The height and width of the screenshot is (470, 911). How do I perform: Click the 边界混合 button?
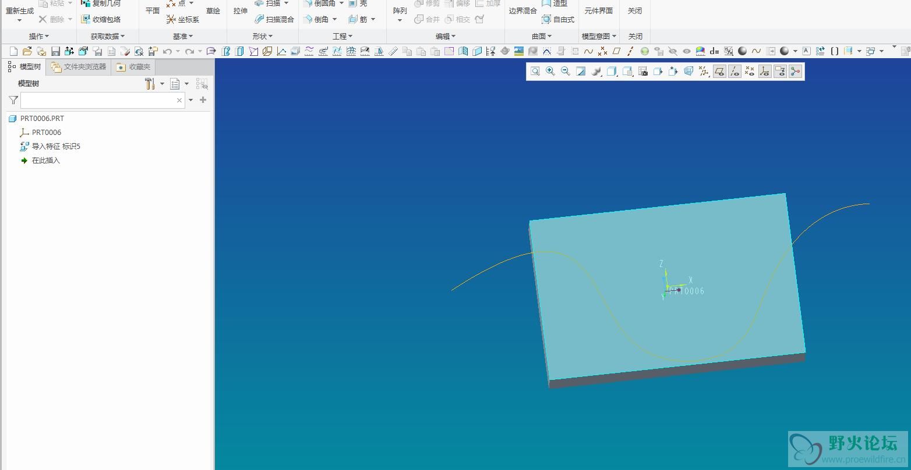tap(522, 11)
